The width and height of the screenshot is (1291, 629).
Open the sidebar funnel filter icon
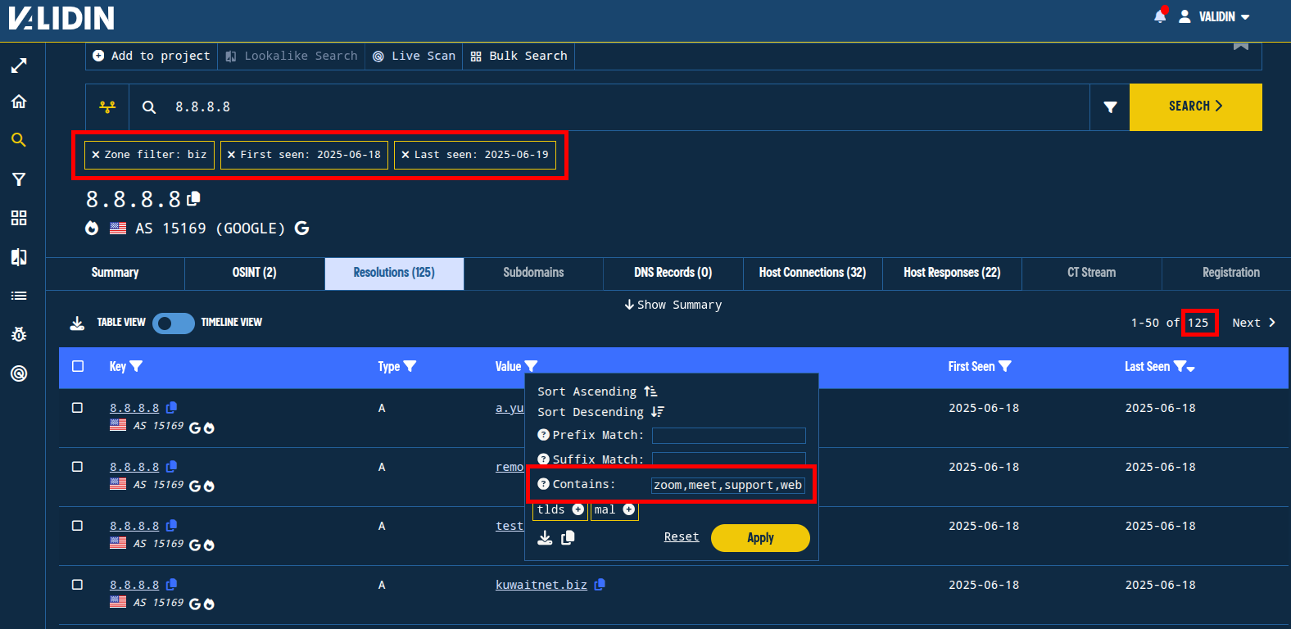19,179
